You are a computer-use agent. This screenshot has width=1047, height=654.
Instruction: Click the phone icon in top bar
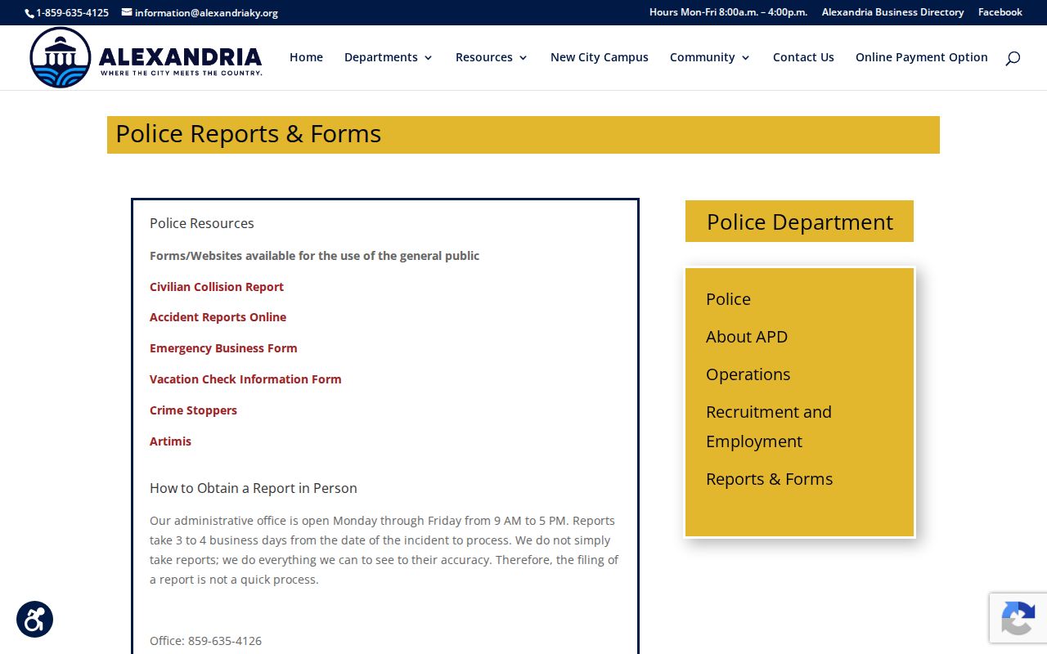(29, 13)
